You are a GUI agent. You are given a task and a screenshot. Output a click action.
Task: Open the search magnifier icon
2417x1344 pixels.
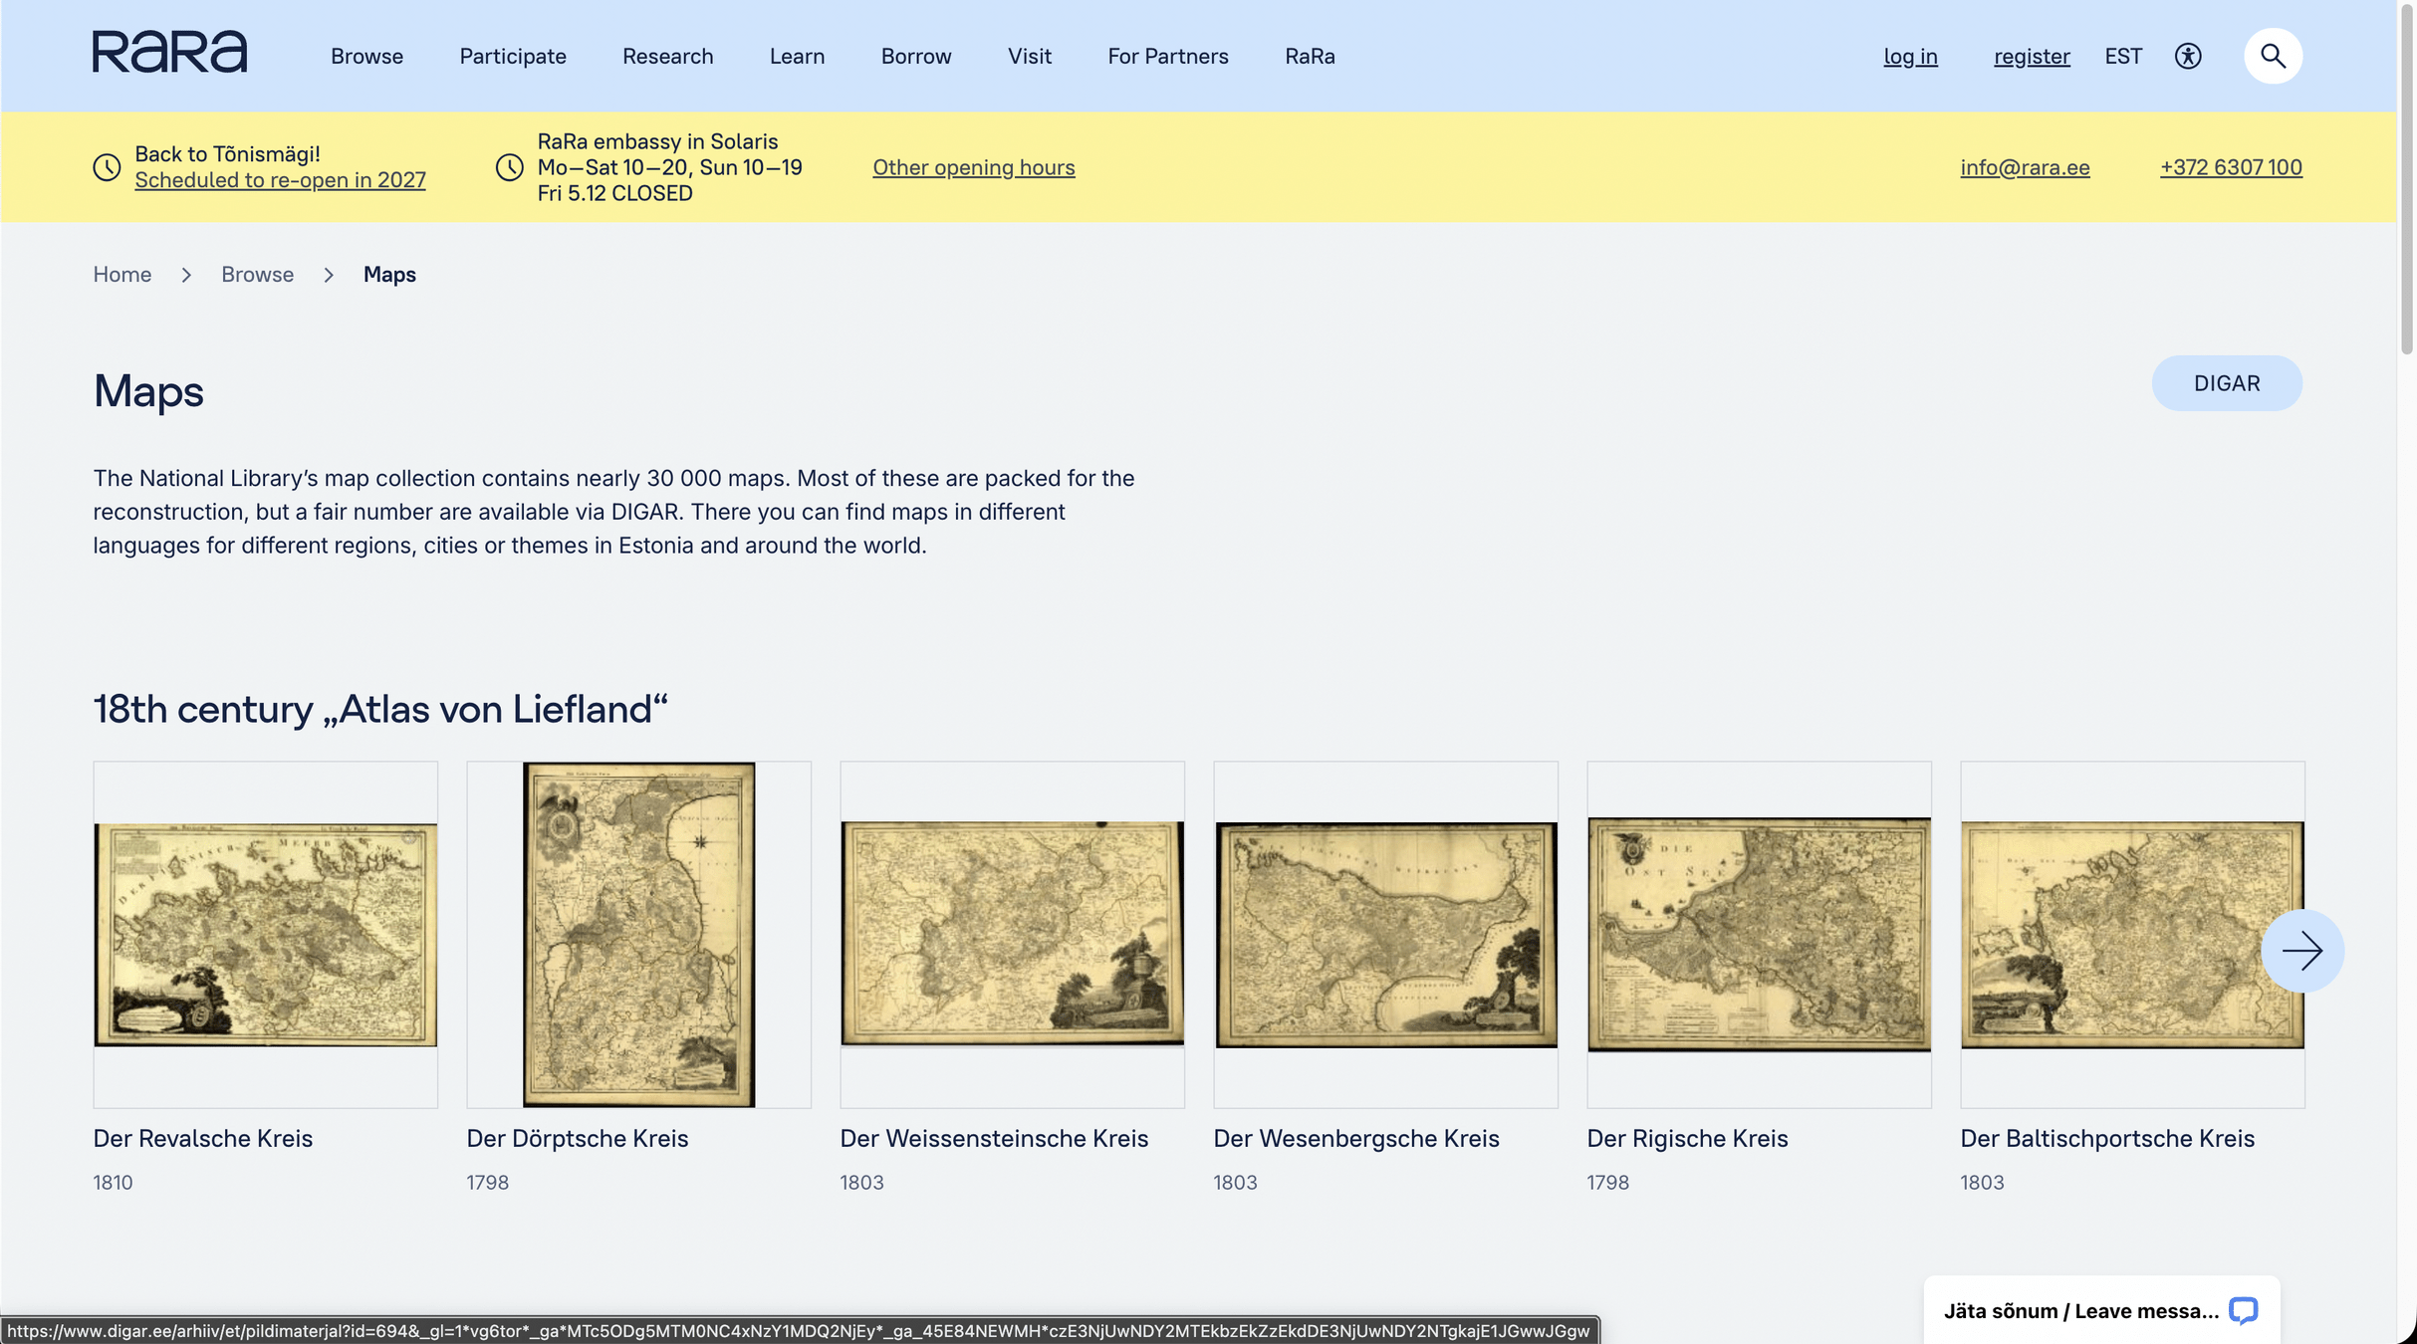pos(2272,56)
